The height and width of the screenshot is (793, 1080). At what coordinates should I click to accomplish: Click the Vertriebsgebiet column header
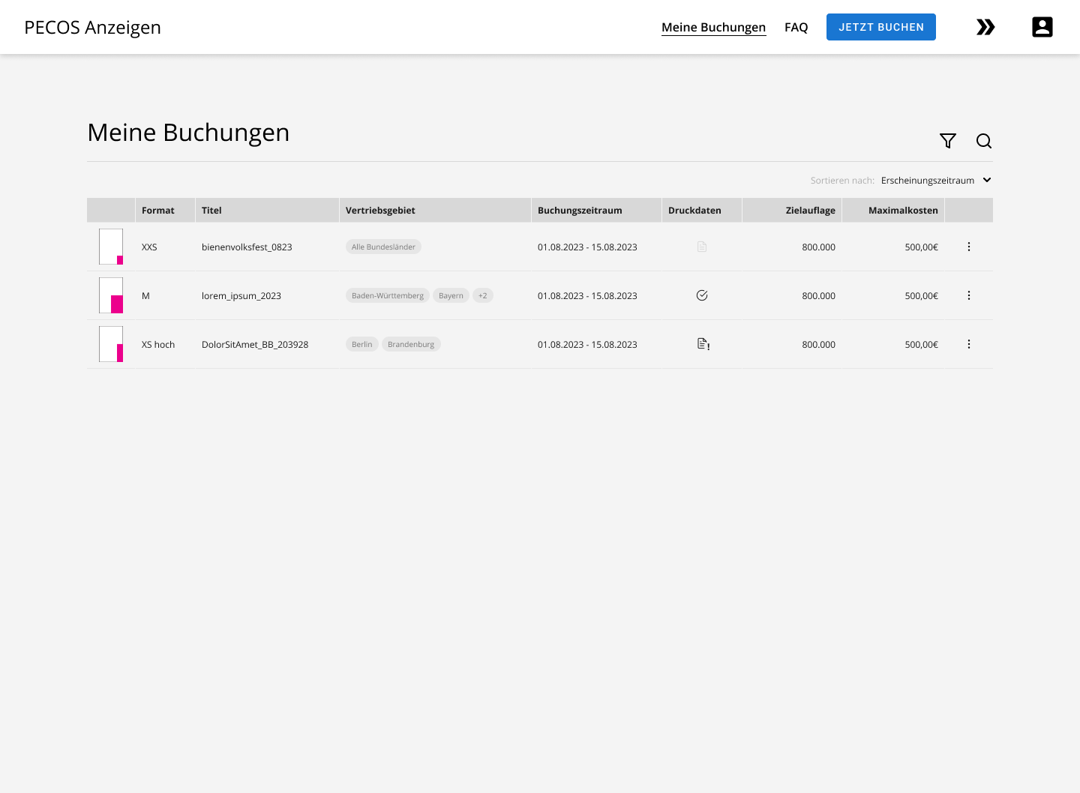point(435,211)
